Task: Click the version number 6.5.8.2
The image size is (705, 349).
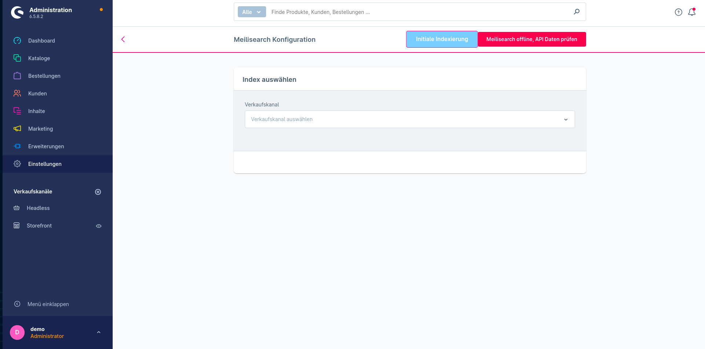Action: pos(36,17)
